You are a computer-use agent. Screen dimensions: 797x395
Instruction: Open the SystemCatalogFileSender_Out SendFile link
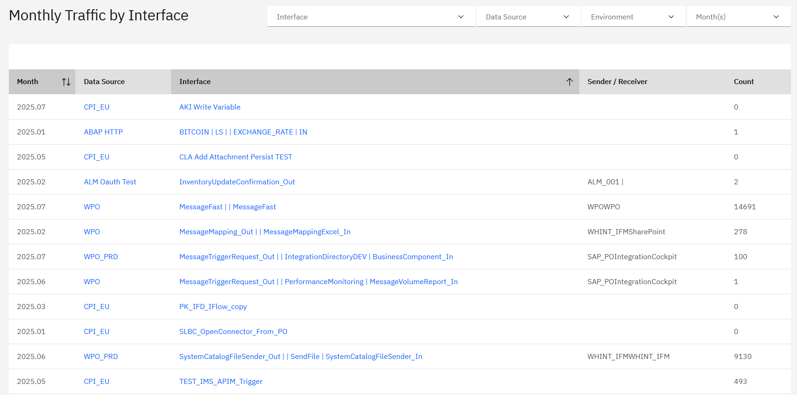click(x=301, y=356)
